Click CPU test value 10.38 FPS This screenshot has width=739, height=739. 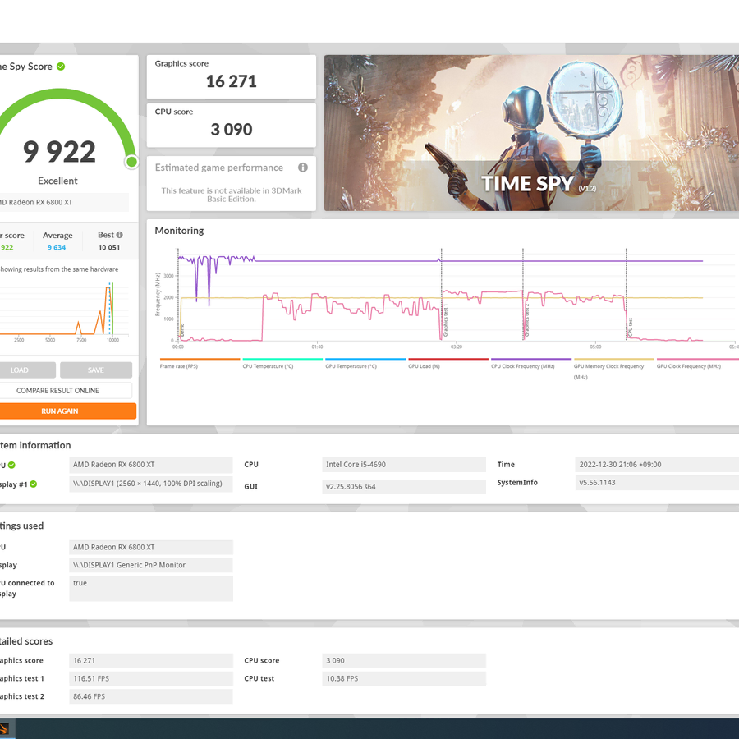404,679
